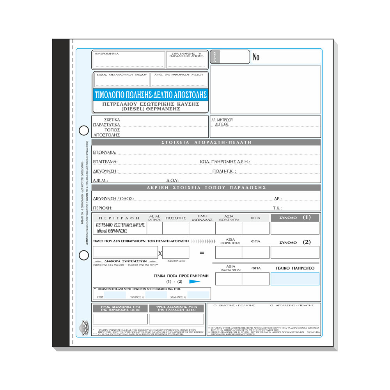Click the blue arrow beside (1) - (2)
This screenshot has height=390, width=390.
coord(195,282)
